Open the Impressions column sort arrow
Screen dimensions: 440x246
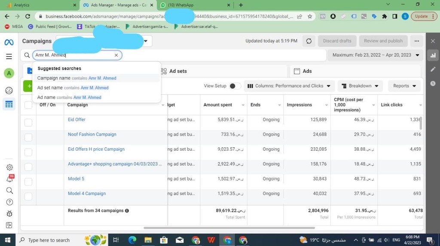[327, 105]
